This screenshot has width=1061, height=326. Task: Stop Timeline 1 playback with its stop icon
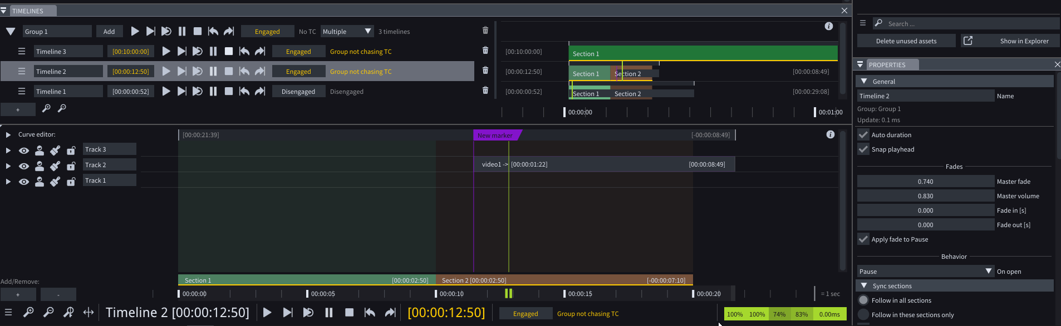click(x=229, y=92)
